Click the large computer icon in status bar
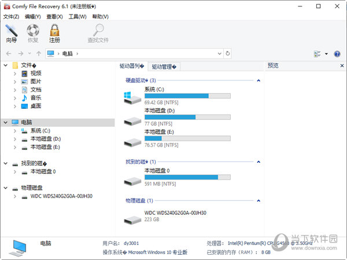 (19, 248)
